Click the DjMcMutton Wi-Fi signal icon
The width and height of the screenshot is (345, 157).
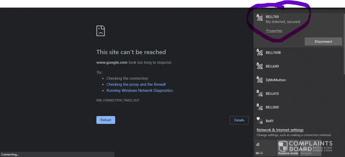pyautogui.click(x=260, y=80)
